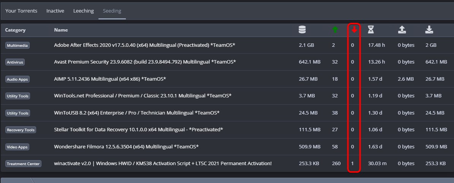Switch to Your Torrents tab

tap(21, 11)
